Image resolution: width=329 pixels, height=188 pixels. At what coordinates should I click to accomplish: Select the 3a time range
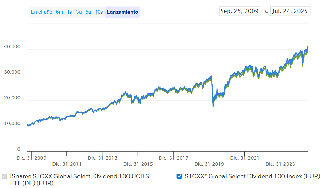coord(79,12)
